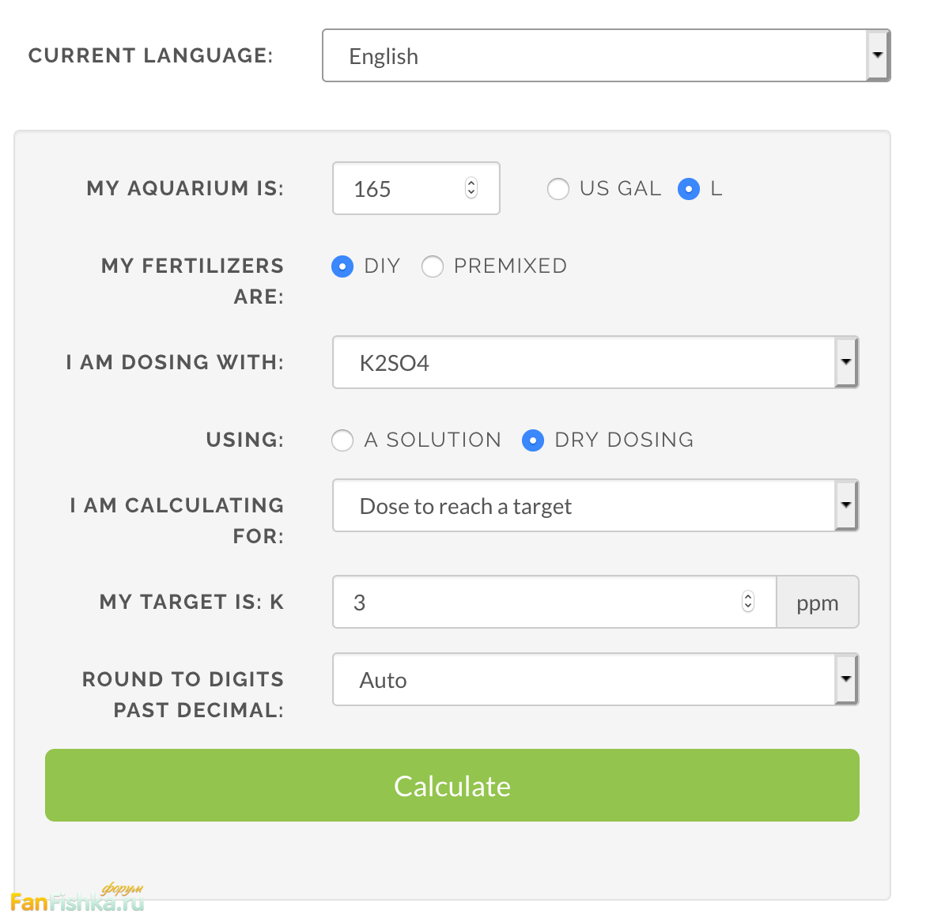The height and width of the screenshot is (922, 930).
Task: Click the ppm unit label box
Action: [817, 603]
